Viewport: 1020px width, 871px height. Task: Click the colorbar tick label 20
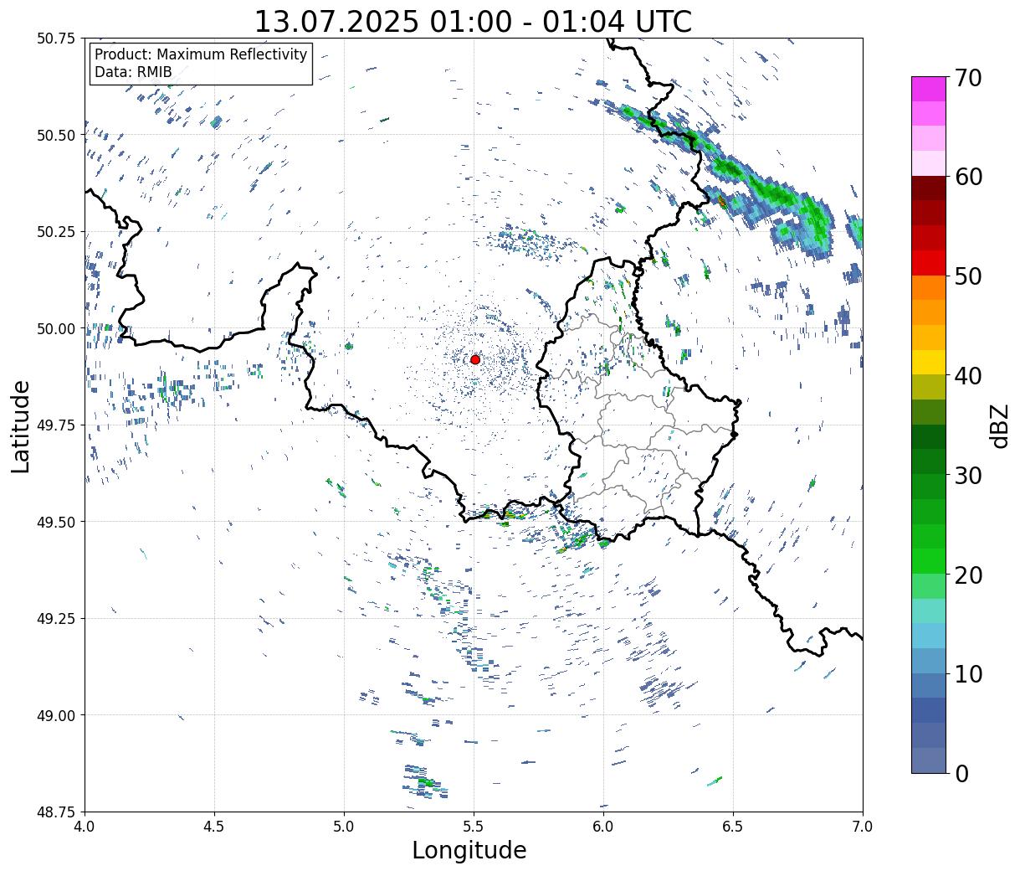[968, 575]
